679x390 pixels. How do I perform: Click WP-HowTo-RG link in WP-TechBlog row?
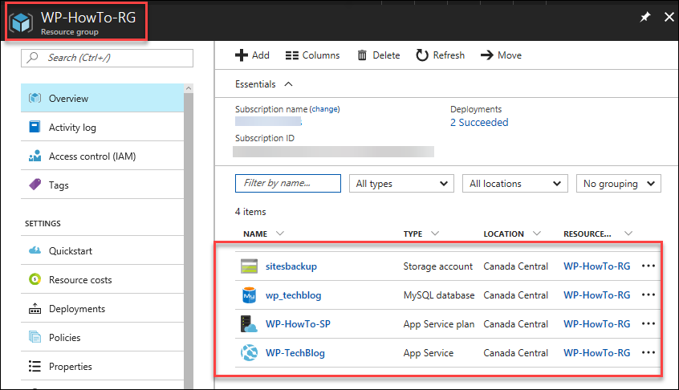pos(596,353)
